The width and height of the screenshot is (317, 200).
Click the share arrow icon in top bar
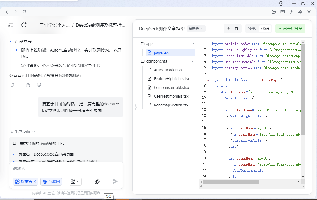(x=300, y=12)
